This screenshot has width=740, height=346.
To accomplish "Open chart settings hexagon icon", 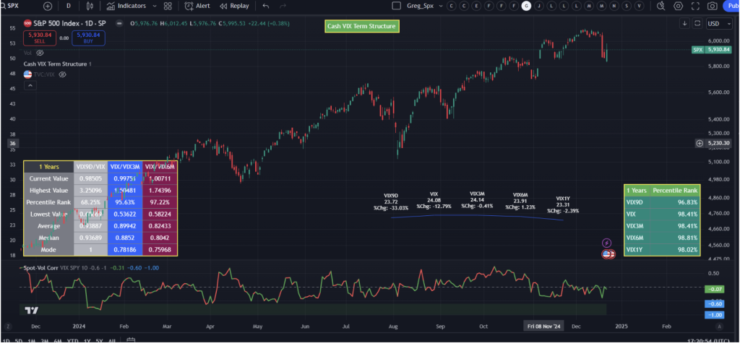I will tap(678, 6).
